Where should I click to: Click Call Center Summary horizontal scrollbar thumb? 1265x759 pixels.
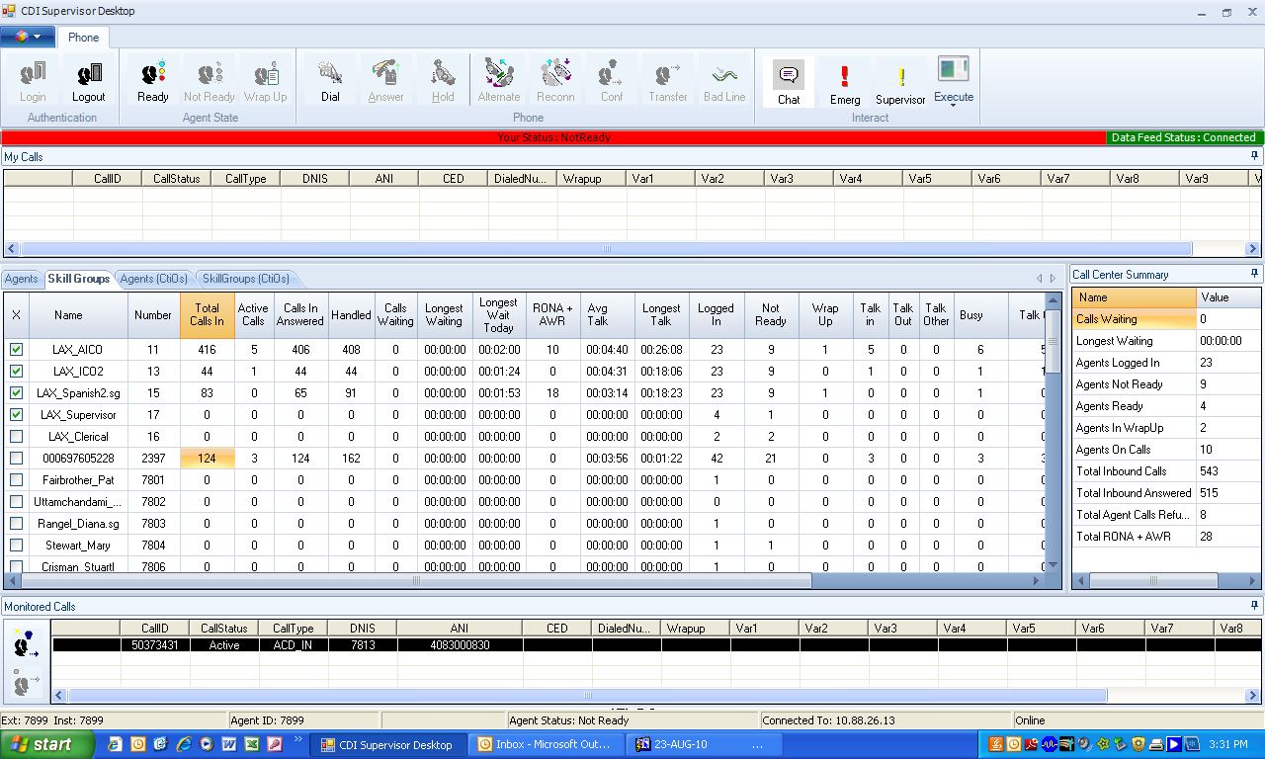(1152, 581)
